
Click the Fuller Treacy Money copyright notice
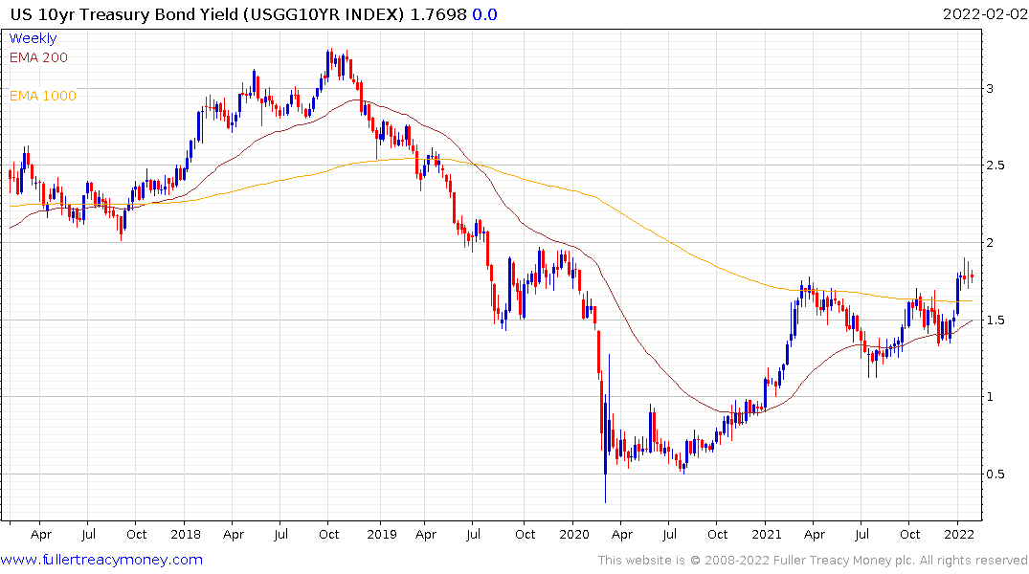[x=813, y=561]
